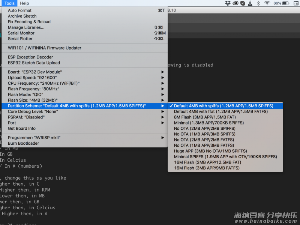300x225 pixels.
Task: Select 16M Flash (2MB APP/12.5MB FAT)
Action: pos(225,162)
